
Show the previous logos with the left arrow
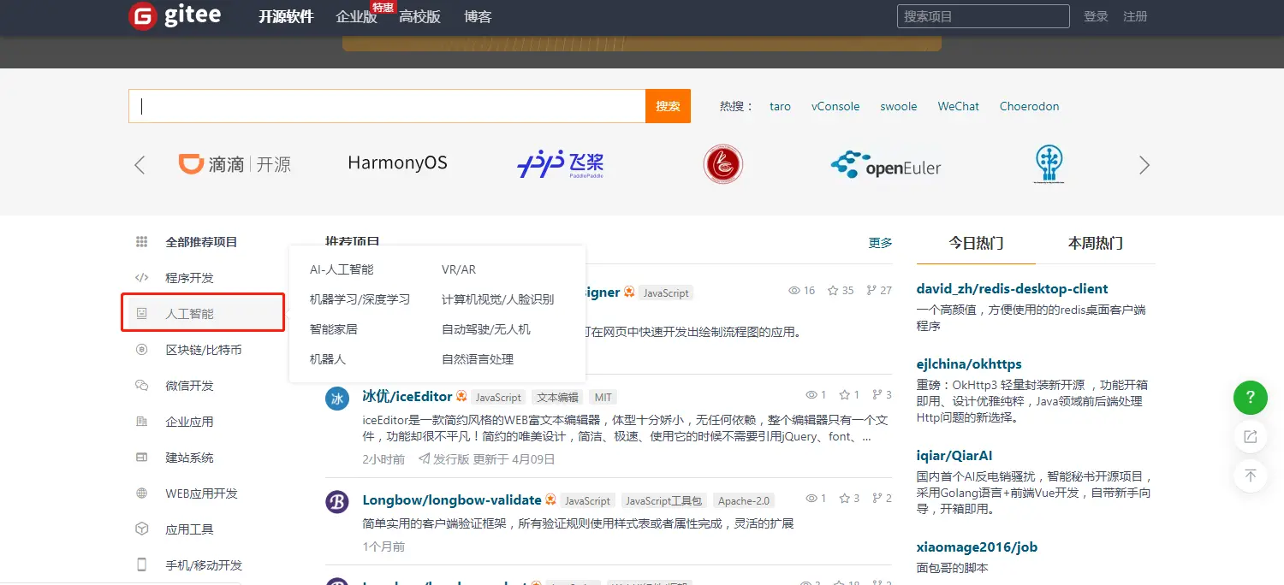[140, 165]
